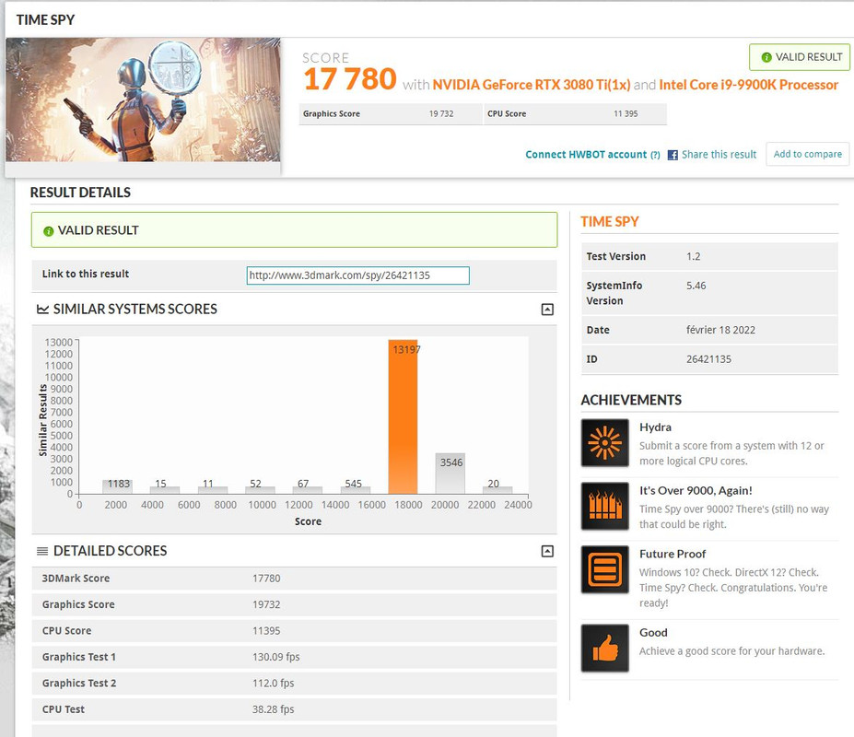Click CPU Score value 11395 in detailed scores
Viewport: 854px width, 737px height.
(266, 631)
